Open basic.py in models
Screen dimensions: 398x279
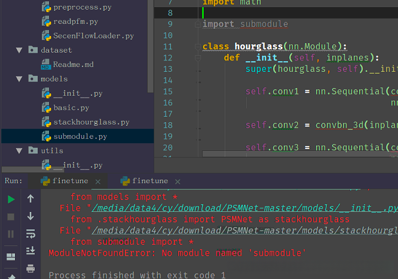point(71,108)
